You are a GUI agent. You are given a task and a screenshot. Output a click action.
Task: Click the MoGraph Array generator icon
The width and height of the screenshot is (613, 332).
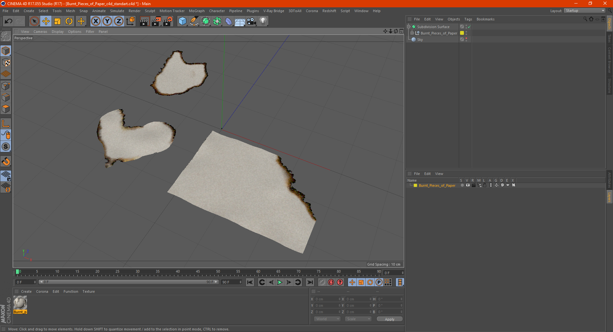pos(217,21)
